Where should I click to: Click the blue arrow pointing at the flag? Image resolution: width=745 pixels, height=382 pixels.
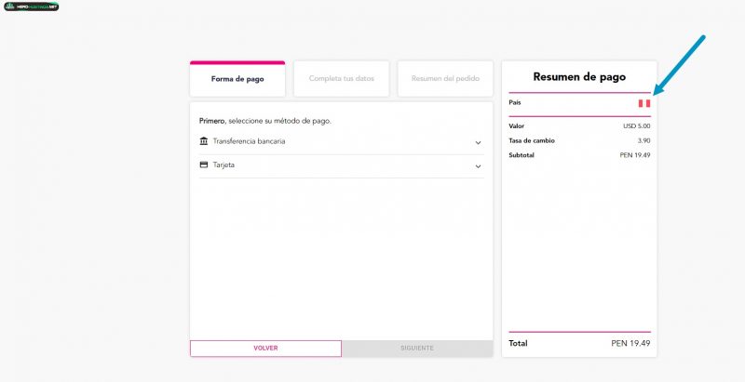[x=680, y=64]
